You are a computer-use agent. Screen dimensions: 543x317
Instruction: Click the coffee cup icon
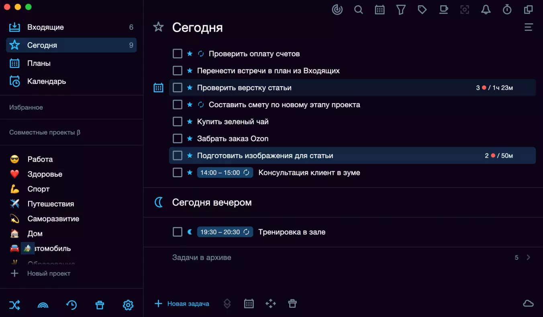[443, 10]
